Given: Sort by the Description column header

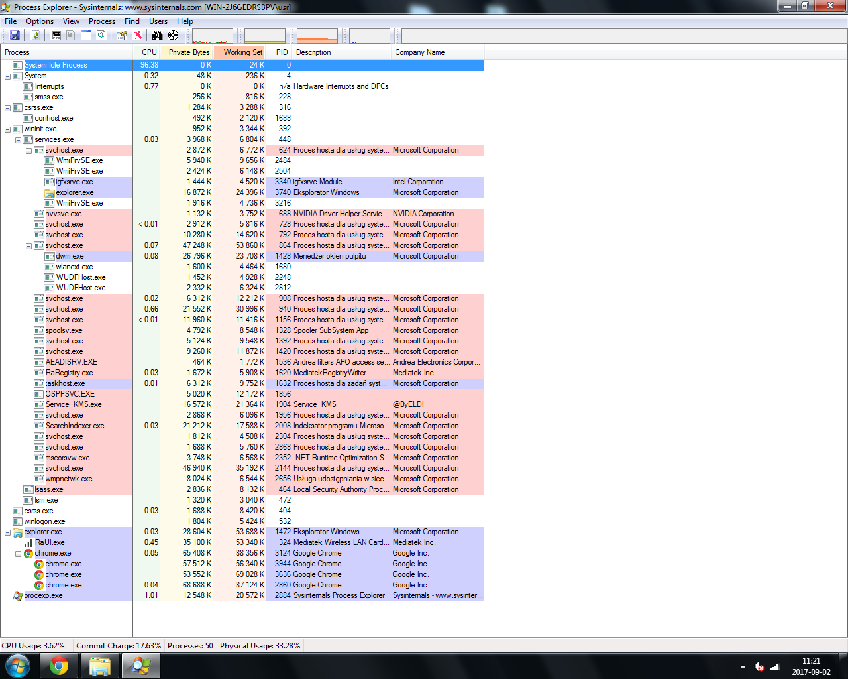Looking at the screenshot, I should point(342,52).
